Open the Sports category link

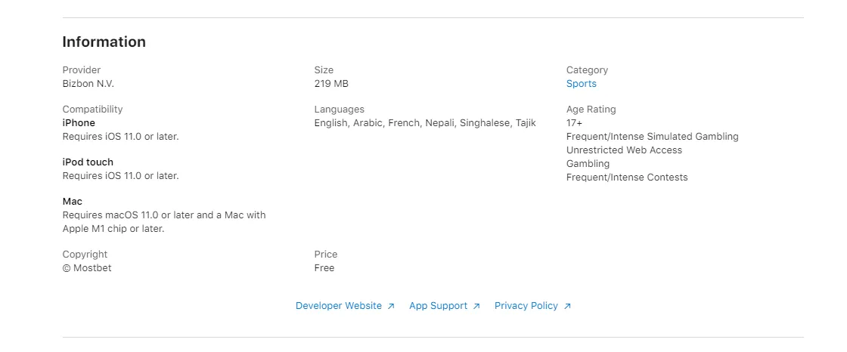tap(581, 84)
